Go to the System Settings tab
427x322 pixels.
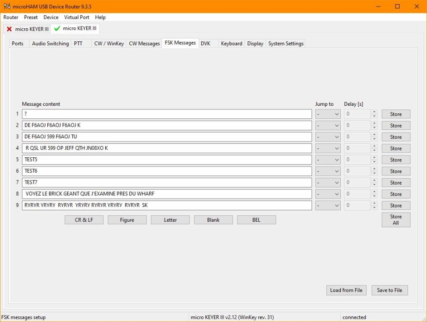(286, 44)
